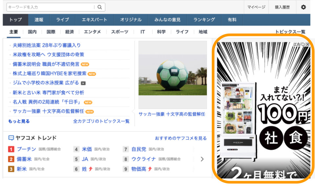Click the 100円 社食 advertisement banner

click(263, 110)
